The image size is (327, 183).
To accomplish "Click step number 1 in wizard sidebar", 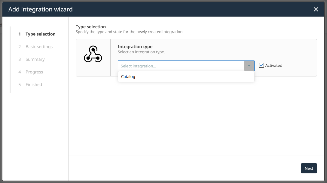I will click(20, 34).
